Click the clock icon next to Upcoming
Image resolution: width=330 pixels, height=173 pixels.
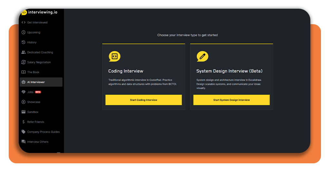(x=24, y=33)
